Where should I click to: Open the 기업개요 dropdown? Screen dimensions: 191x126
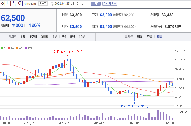[x=110, y=4]
